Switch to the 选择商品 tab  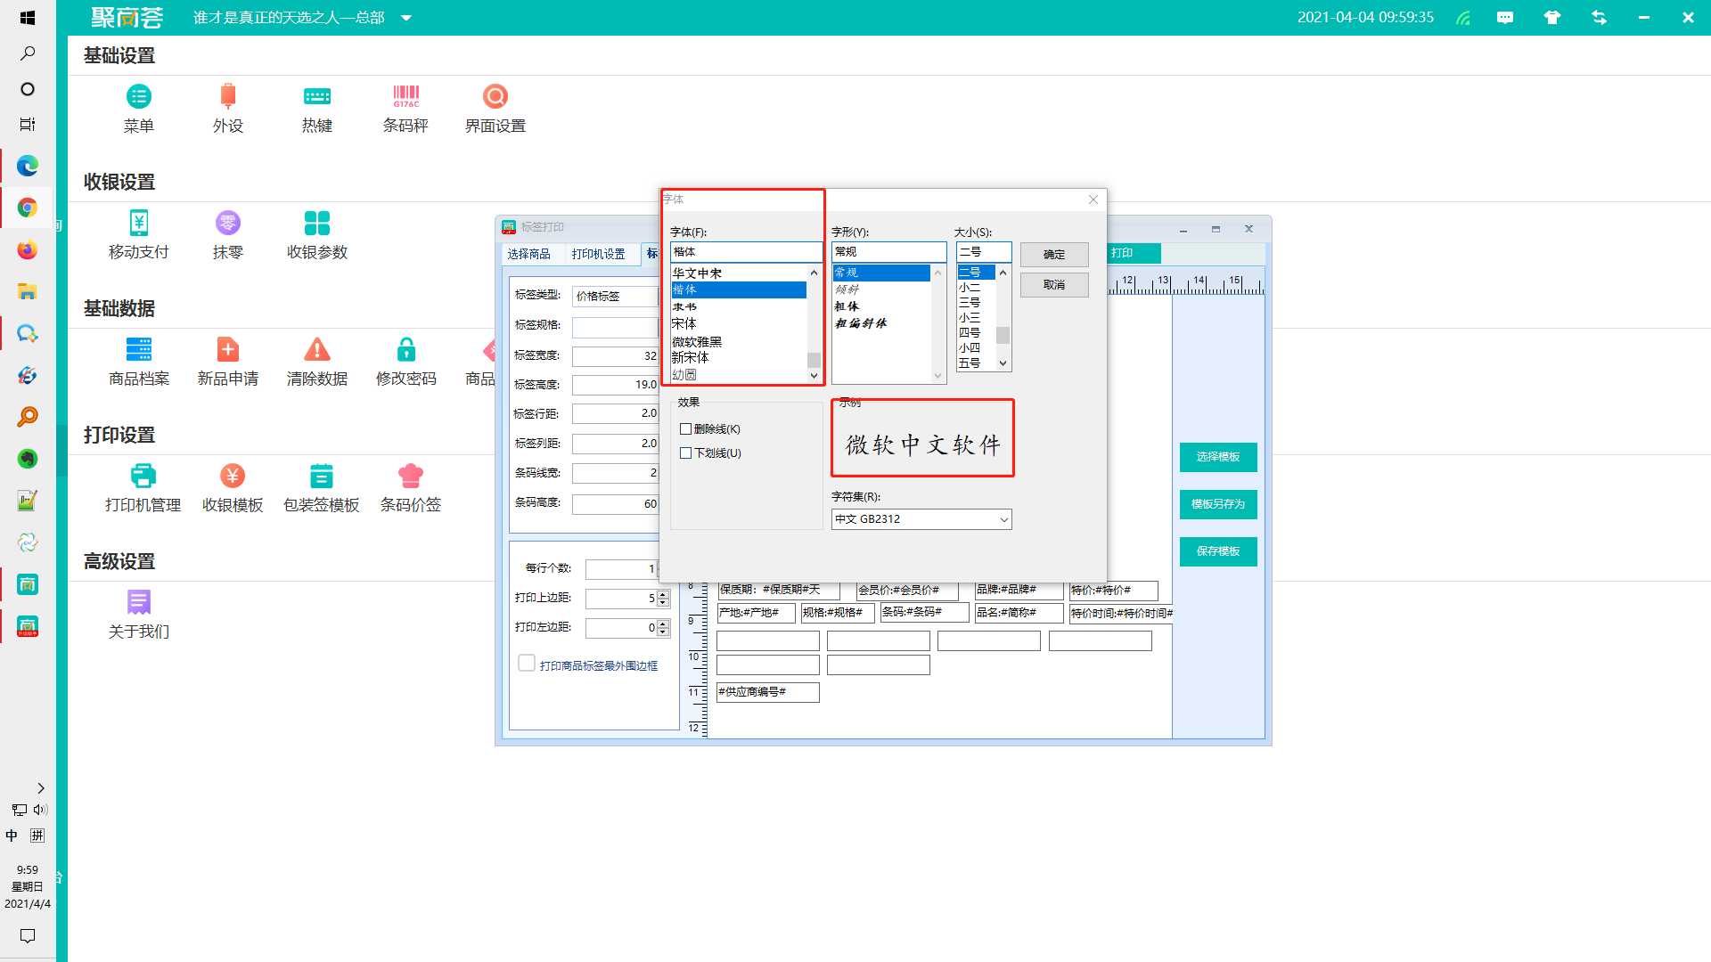point(528,254)
